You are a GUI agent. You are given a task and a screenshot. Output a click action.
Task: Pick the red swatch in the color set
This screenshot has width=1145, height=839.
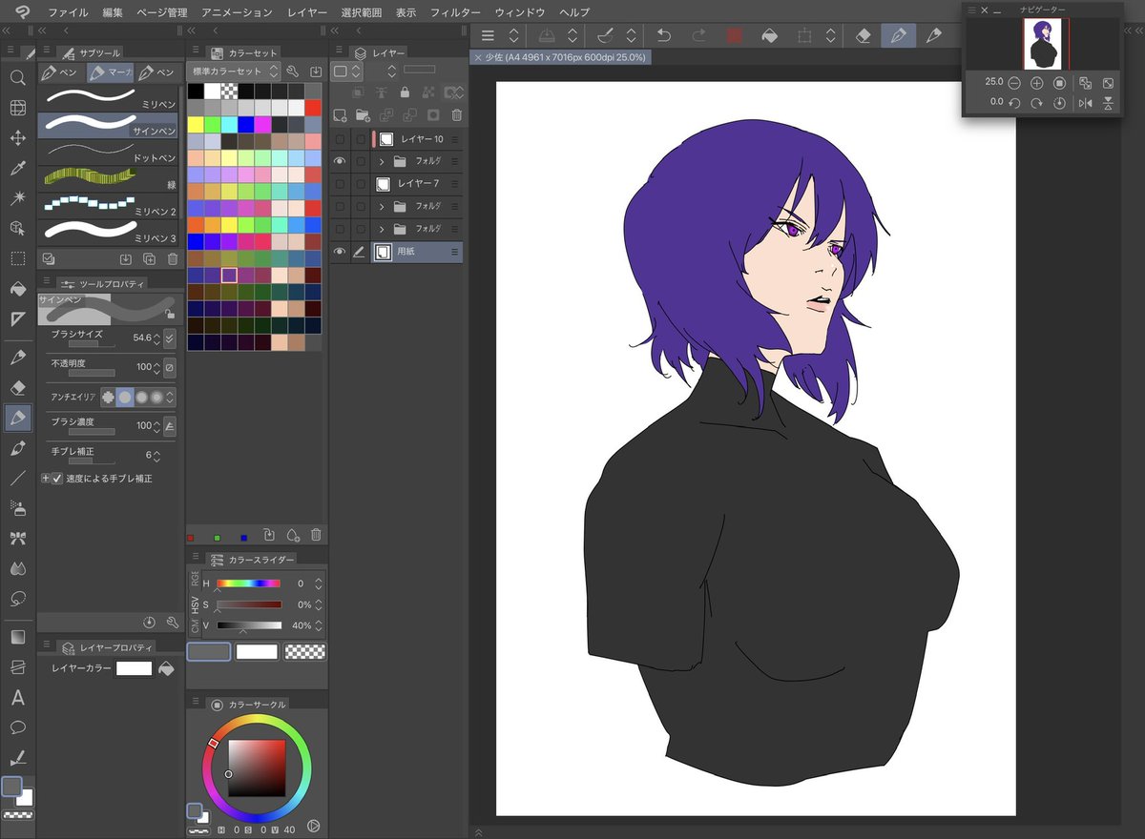(314, 107)
